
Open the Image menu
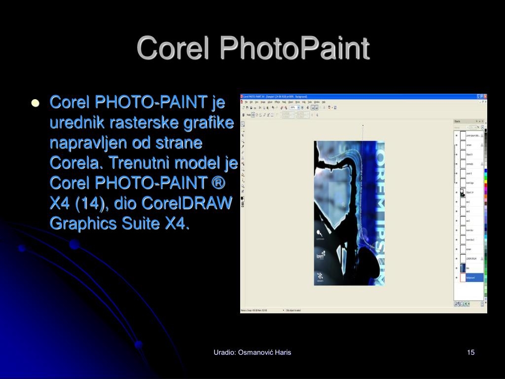[263, 102]
